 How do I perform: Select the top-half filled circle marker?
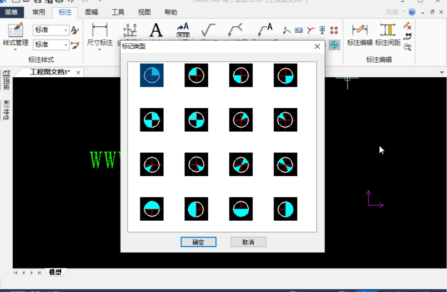coord(152,209)
